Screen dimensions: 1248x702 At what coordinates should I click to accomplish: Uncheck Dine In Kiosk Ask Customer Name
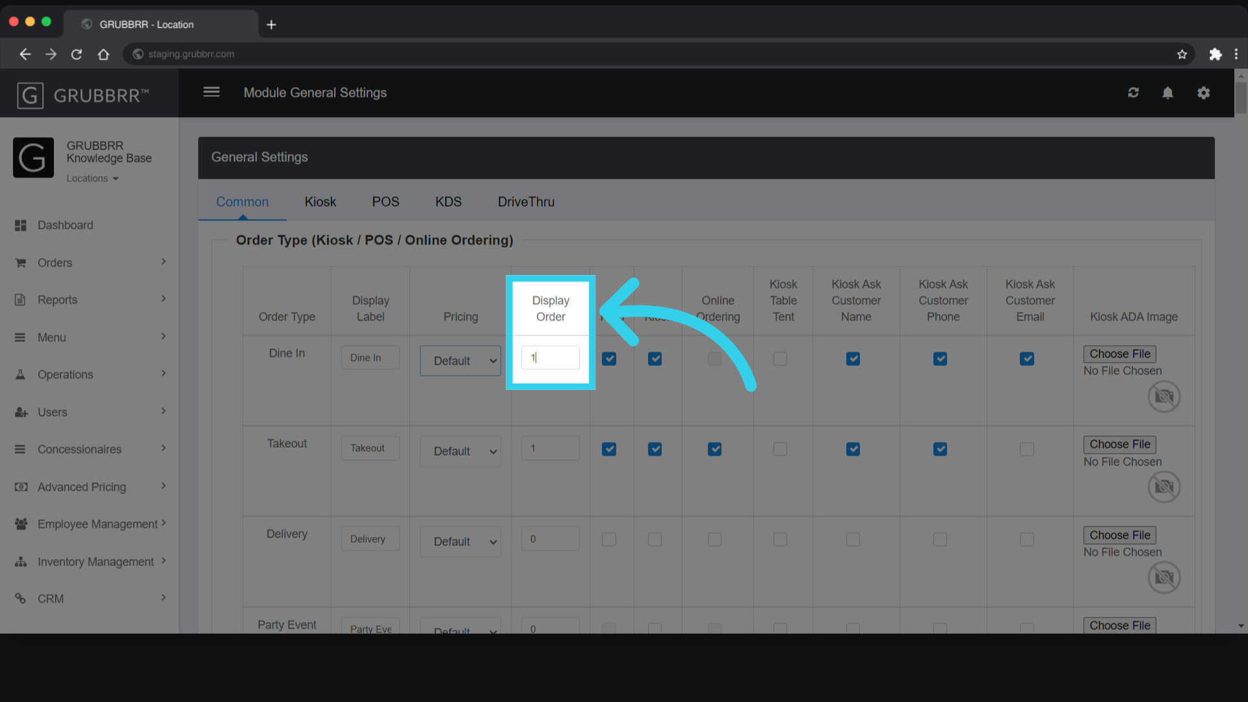(853, 359)
